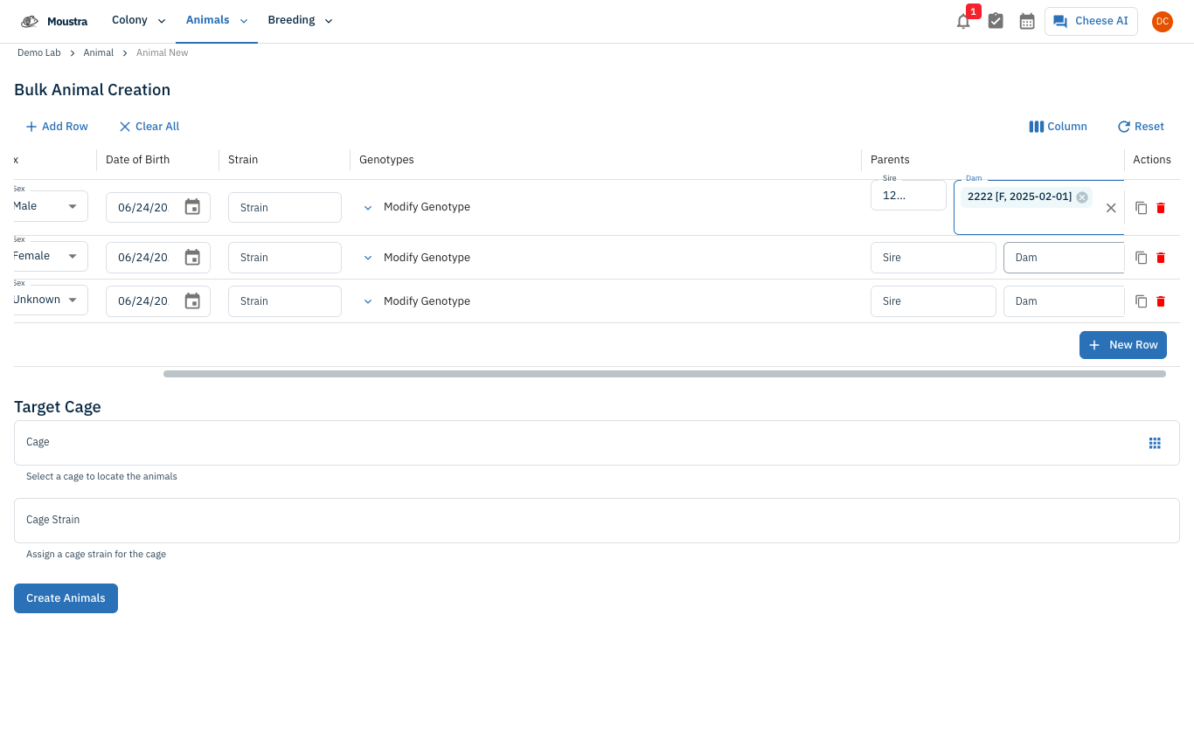
Task: Delete the first animal row
Action: click(x=1161, y=208)
